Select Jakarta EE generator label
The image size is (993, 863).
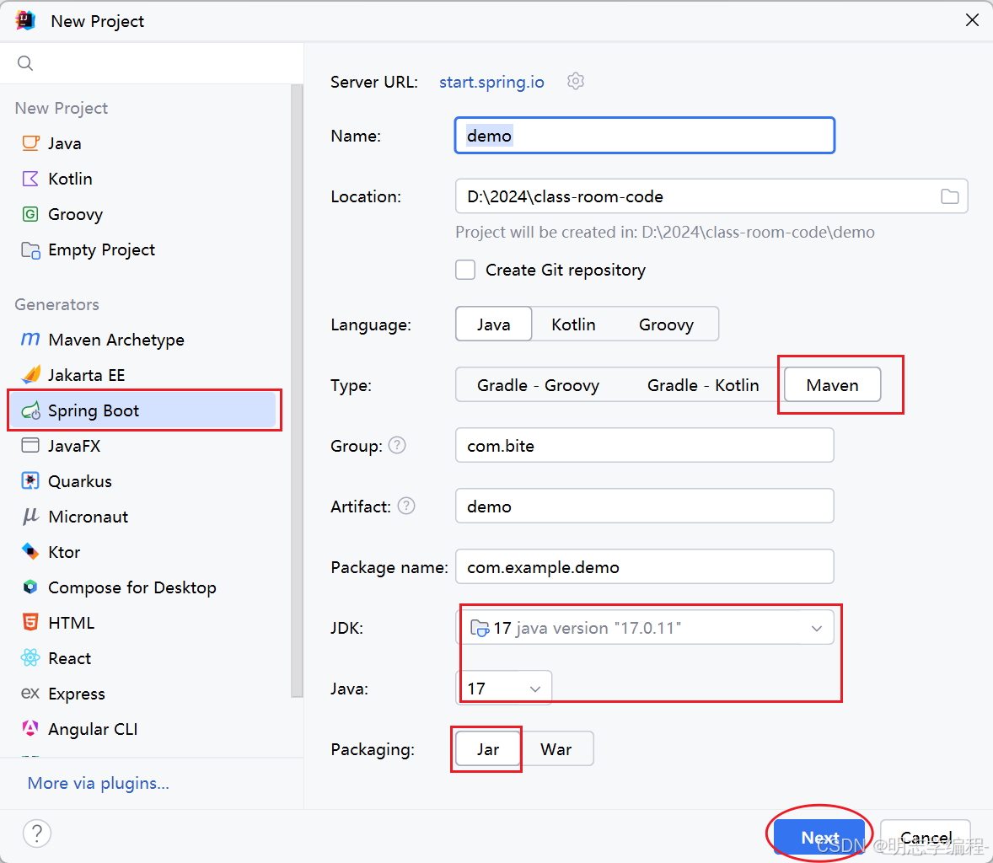tap(86, 376)
